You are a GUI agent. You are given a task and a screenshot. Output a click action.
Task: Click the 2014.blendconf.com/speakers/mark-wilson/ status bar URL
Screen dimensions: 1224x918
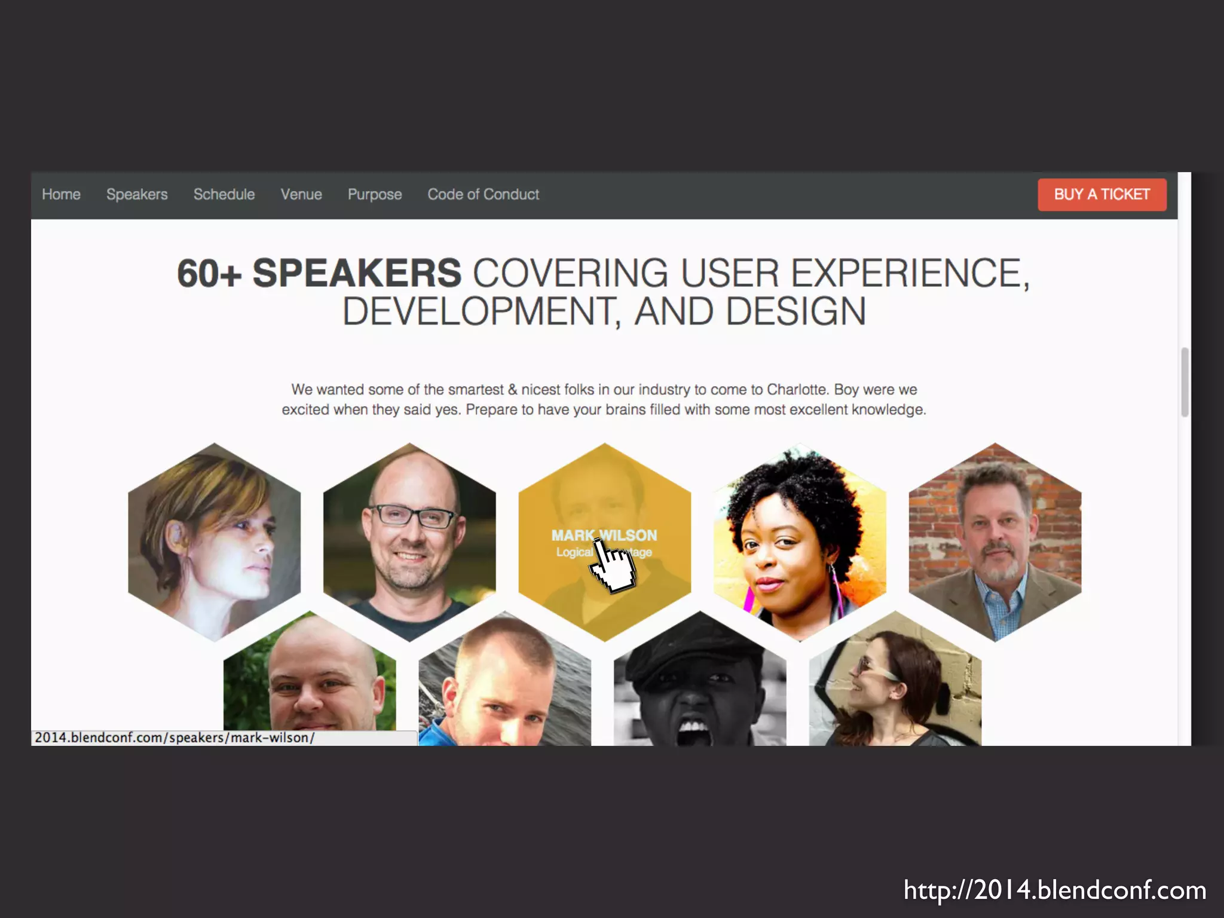175,738
